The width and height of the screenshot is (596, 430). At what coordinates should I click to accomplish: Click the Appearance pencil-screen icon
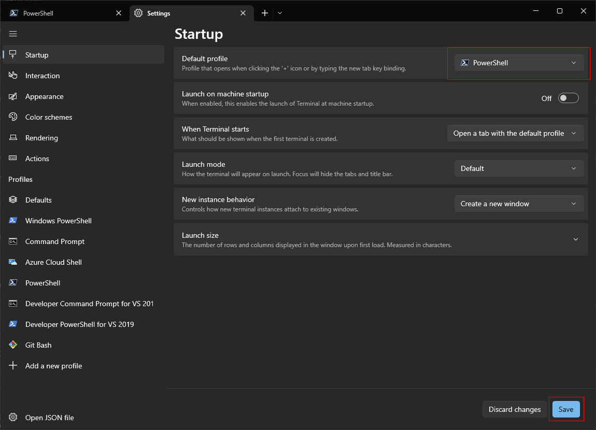[x=13, y=96]
